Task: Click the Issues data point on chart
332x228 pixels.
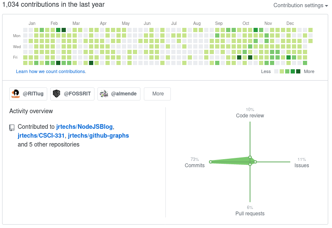Action: 255,162
